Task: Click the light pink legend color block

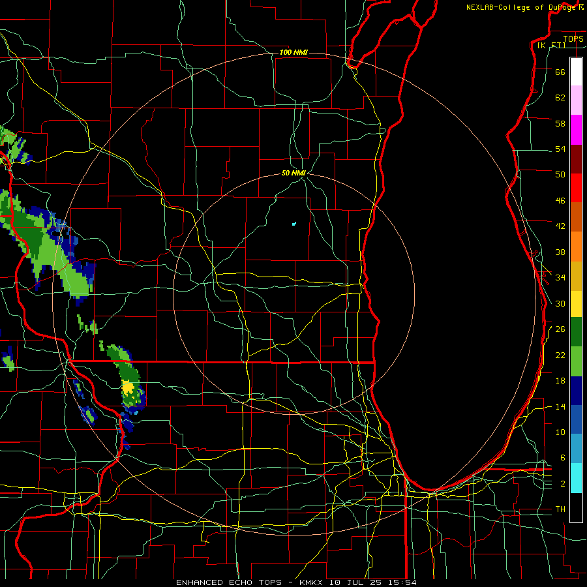Action: [576, 100]
